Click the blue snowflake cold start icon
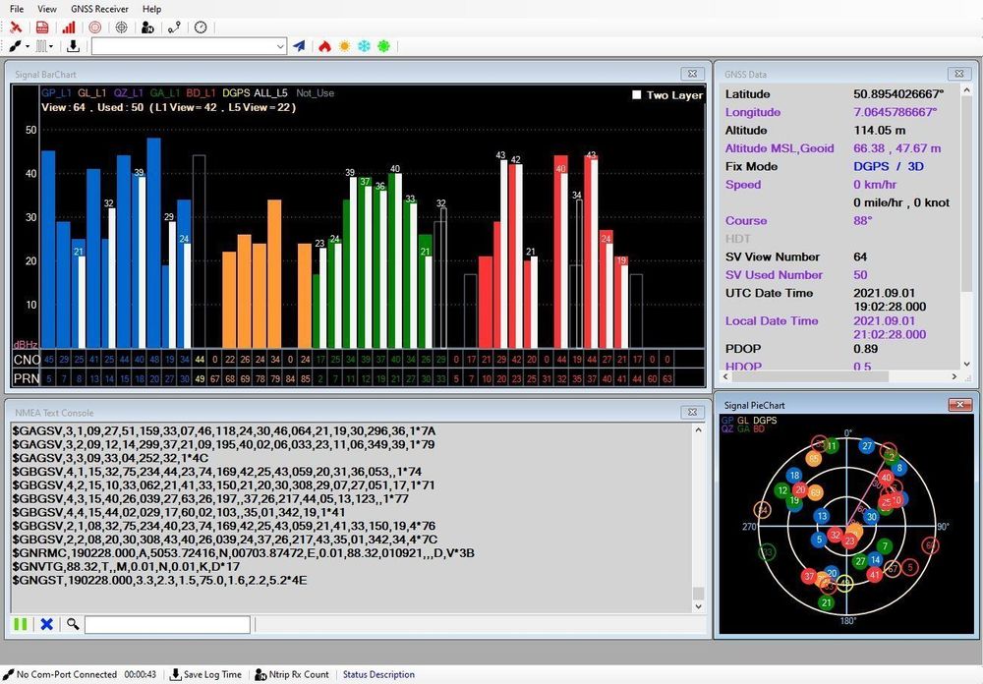The height and width of the screenshot is (684, 983). (364, 46)
